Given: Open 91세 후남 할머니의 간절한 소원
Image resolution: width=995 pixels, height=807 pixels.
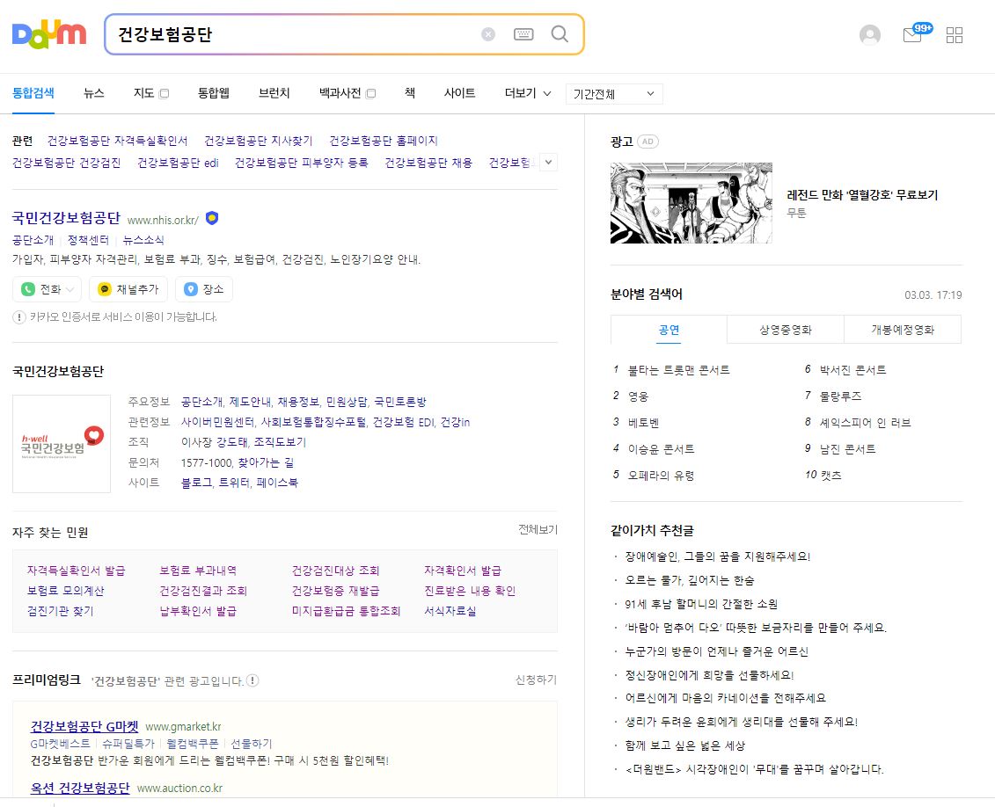Looking at the screenshot, I should coord(701,604).
